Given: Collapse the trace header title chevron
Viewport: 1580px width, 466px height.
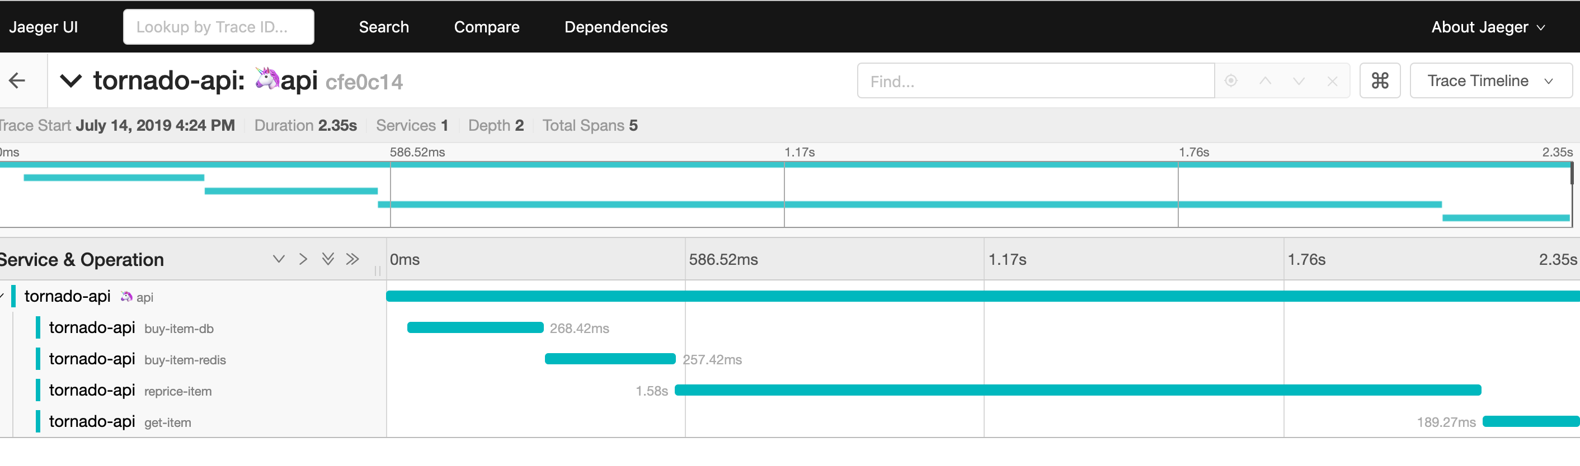Looking at the screenshot, I should tap(71, 81).
